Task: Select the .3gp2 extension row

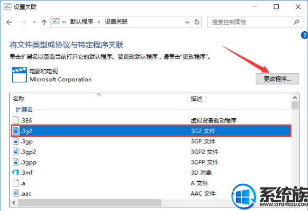Action: click(151, 152)
